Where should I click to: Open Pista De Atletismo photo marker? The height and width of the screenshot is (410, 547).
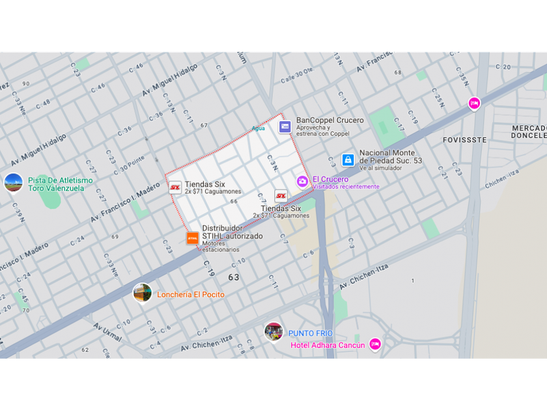(13, 183)
